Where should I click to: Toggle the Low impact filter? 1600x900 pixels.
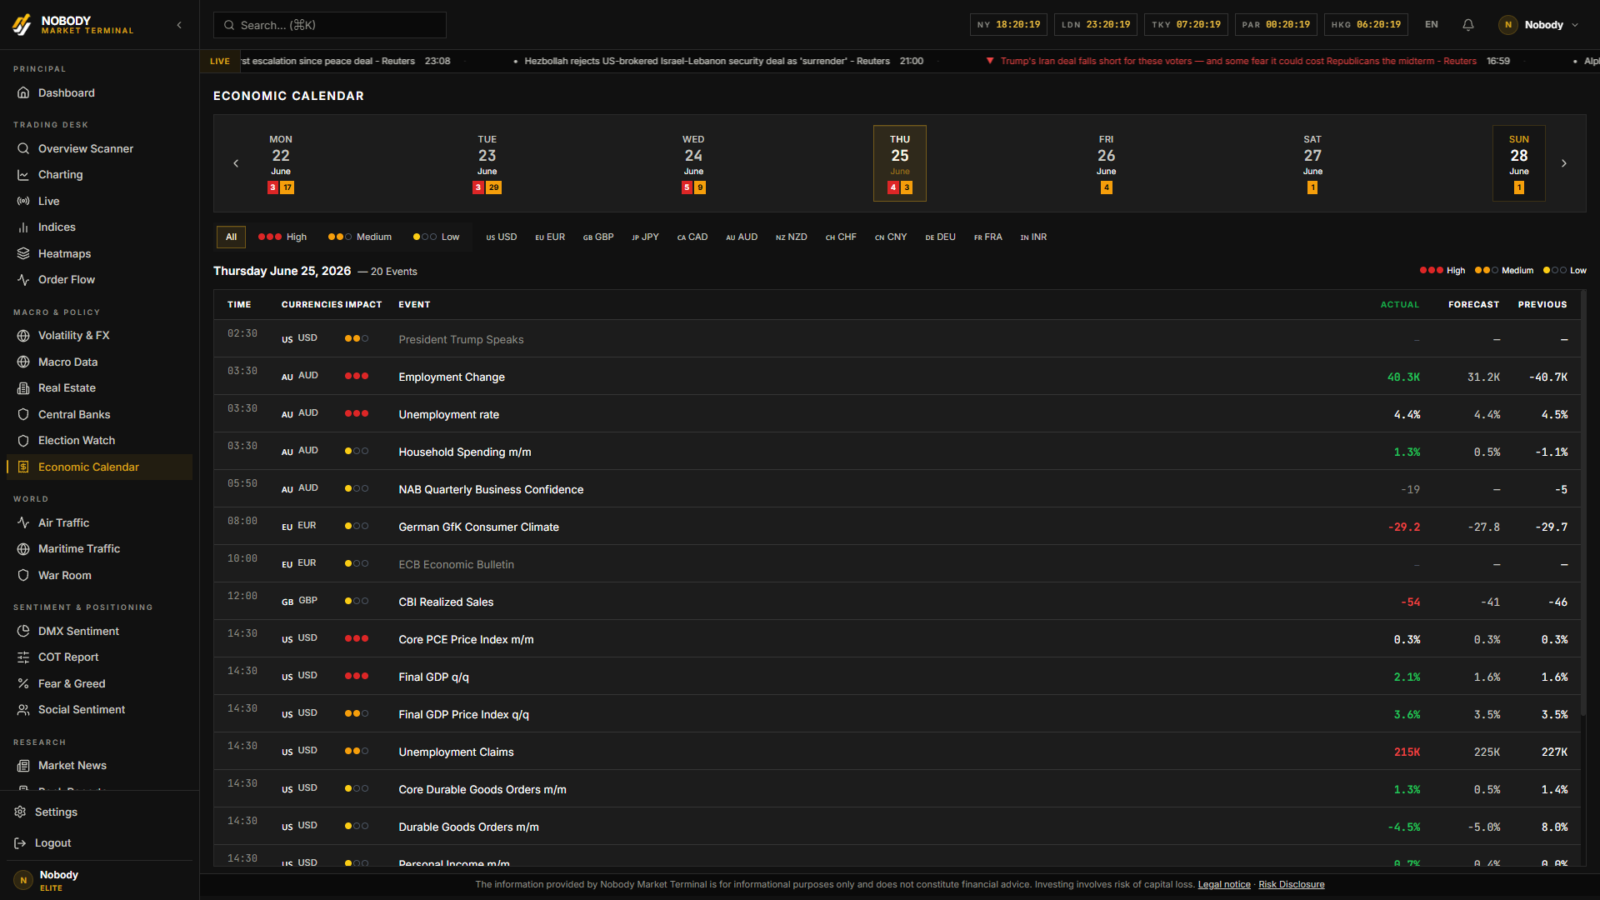(x=437, y=237)
